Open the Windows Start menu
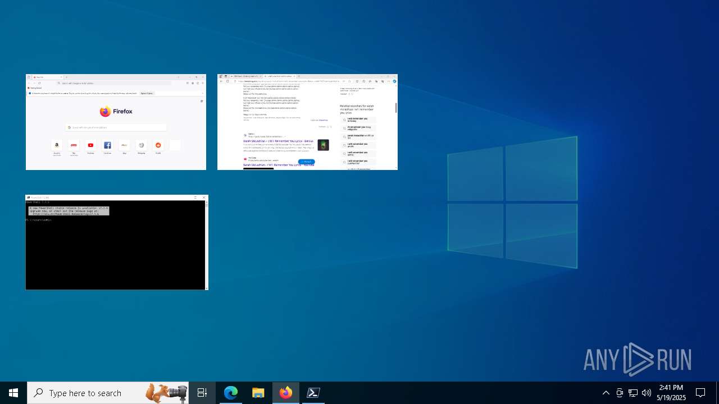Viewport: 719px width, 404px height. (x=13, y=393)
